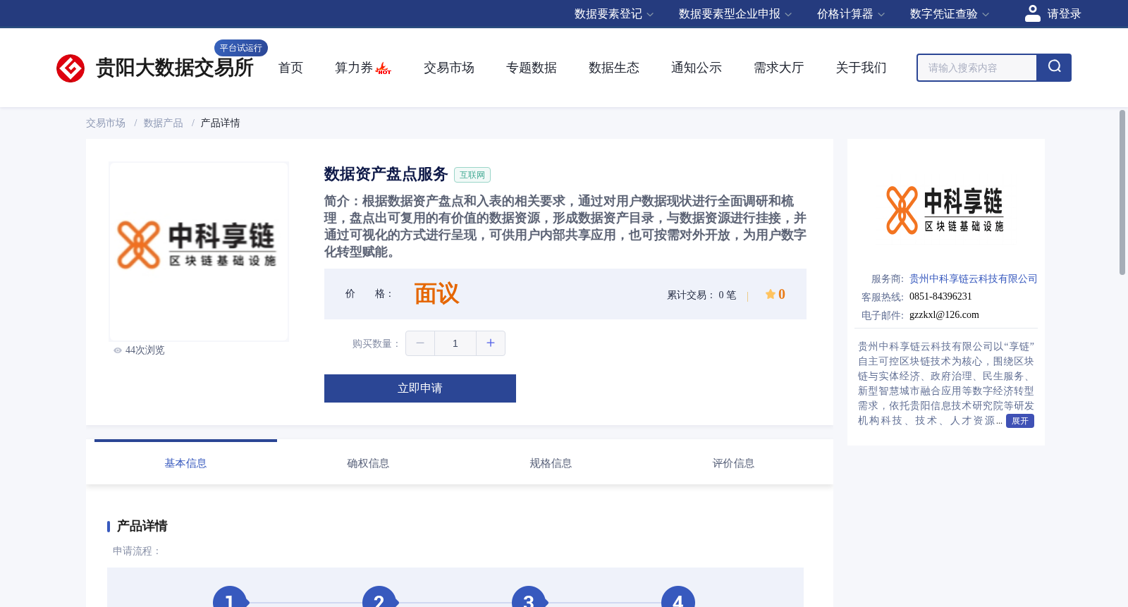Open the 价格计算器 dropdown
The height and width of the screenshot is (607, 1128).
[851, 14]
